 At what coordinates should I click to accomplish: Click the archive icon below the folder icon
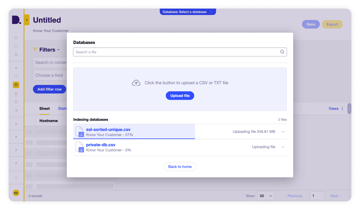point(16,54)
